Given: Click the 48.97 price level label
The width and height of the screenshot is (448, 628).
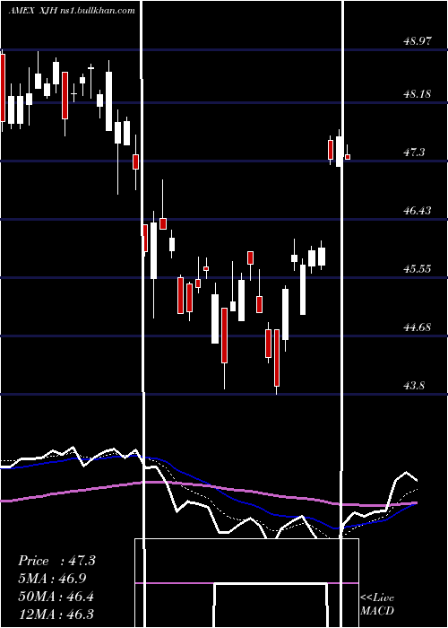Looking at the screenshot, I should pos(418,41).
